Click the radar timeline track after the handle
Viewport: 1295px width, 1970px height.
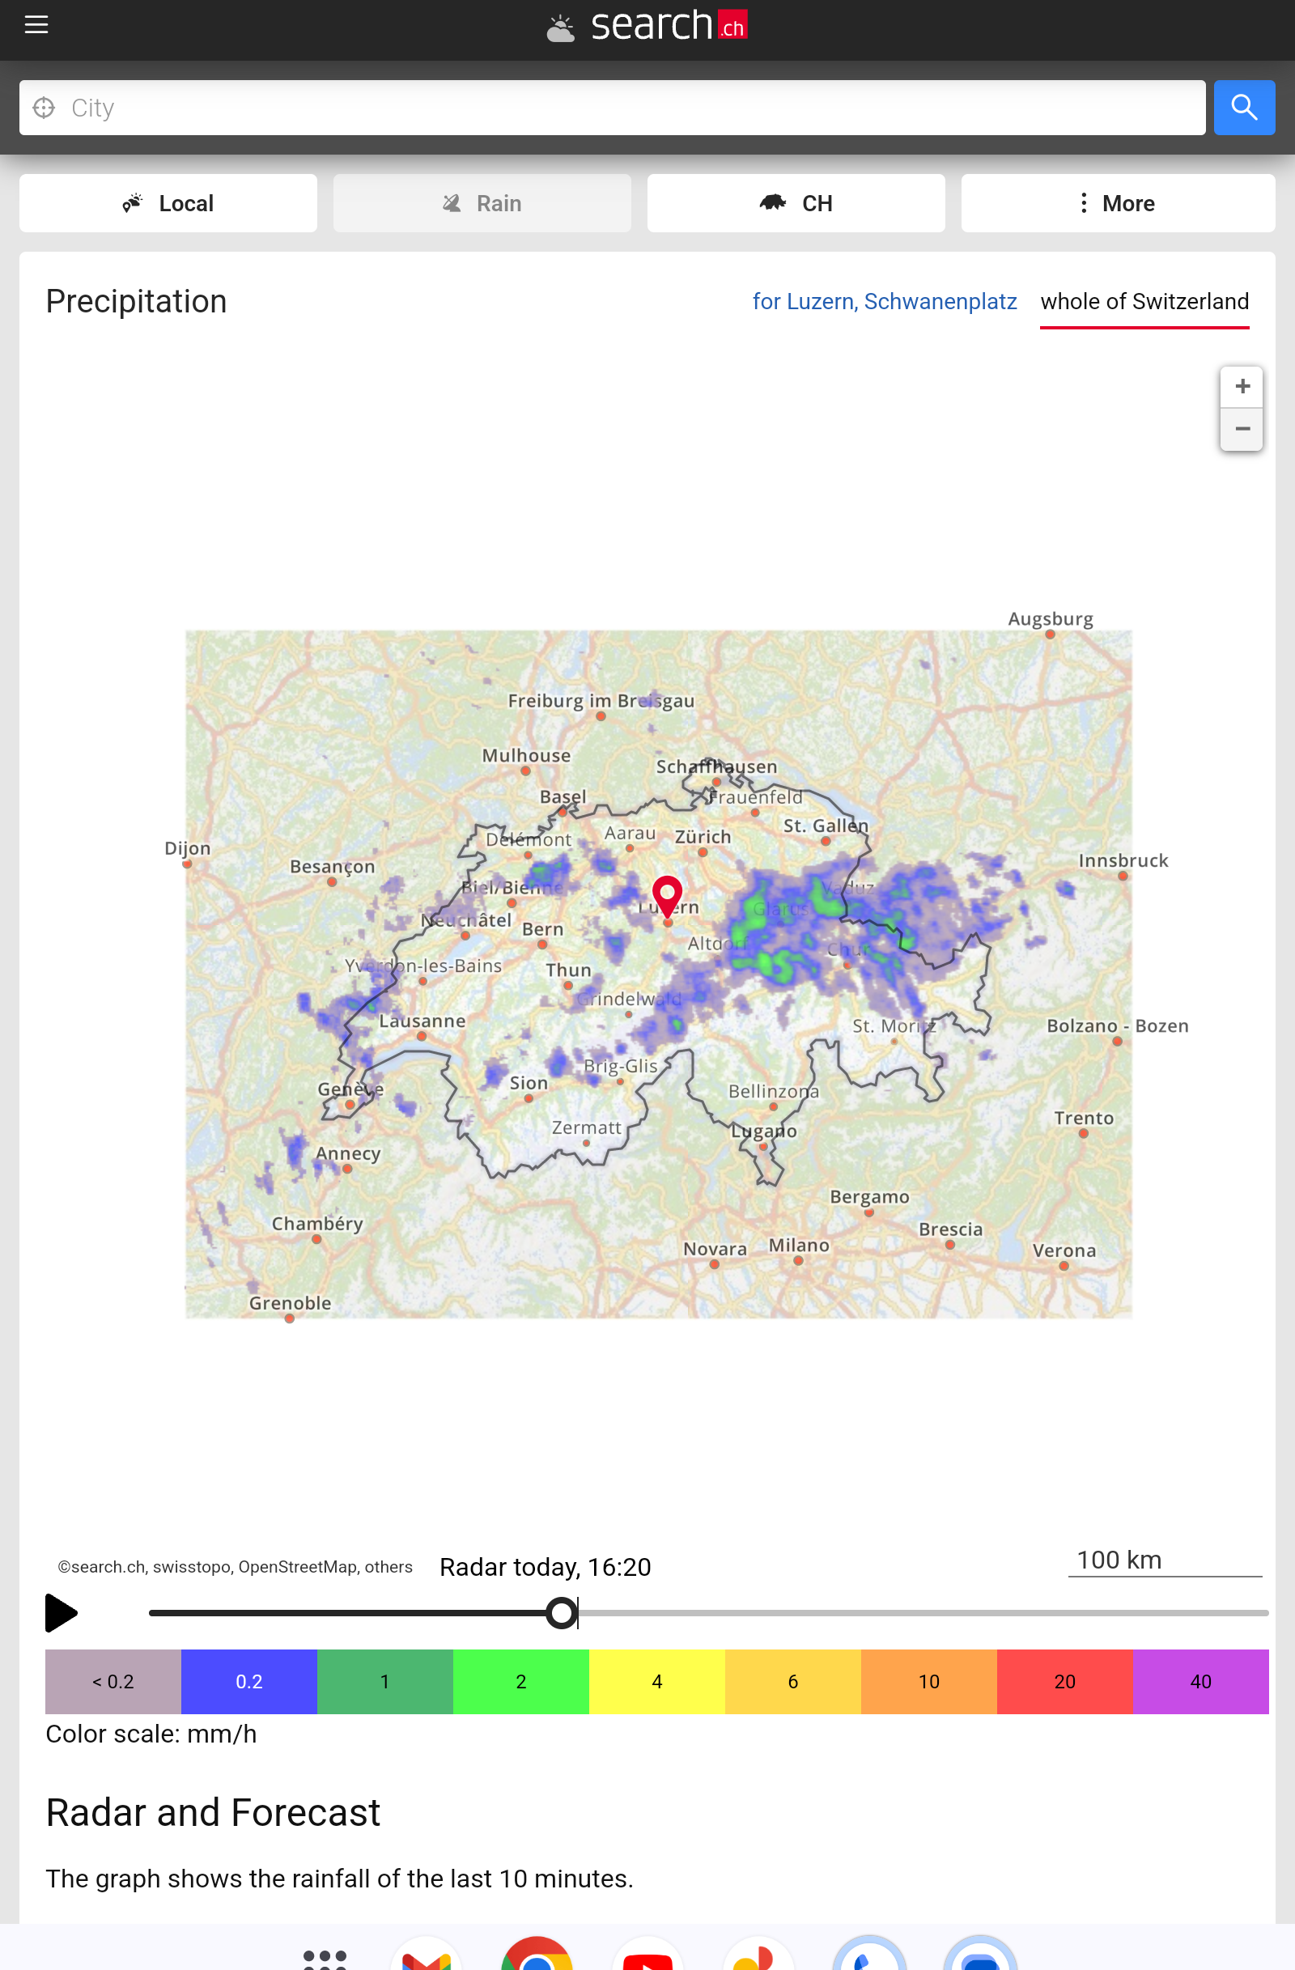(923, 1612)
